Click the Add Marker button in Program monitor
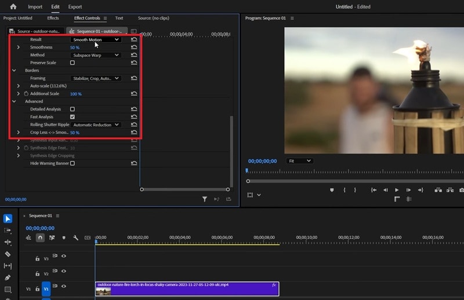The height and width of the screenshot is (300, 464). click(x=332, y=190)
